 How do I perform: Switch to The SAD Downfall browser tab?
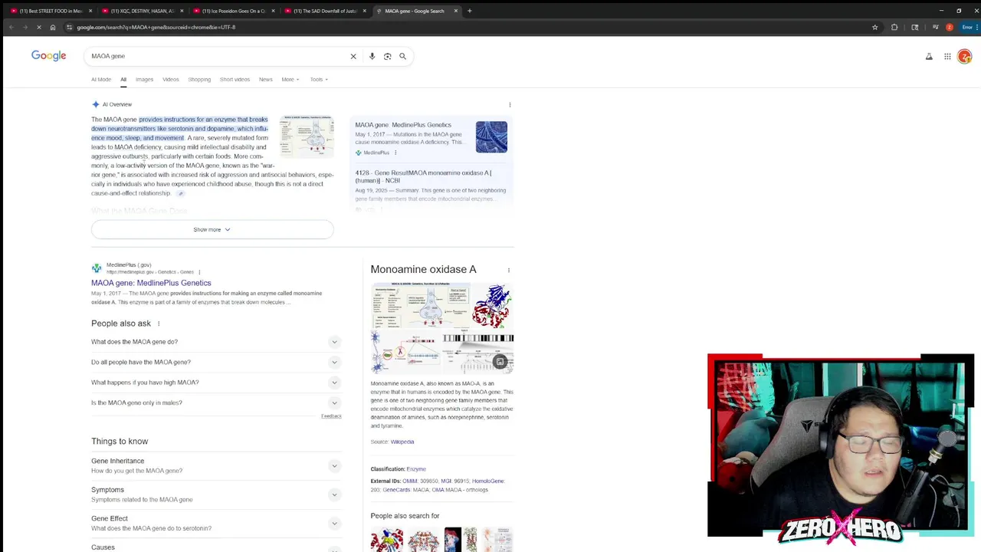[x=324, y=11]
